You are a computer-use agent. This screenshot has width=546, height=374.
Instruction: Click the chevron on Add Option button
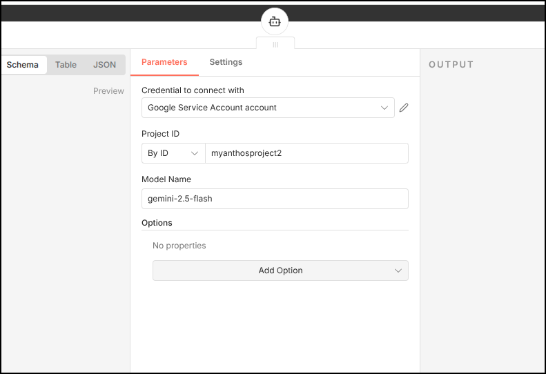point(398,270)
